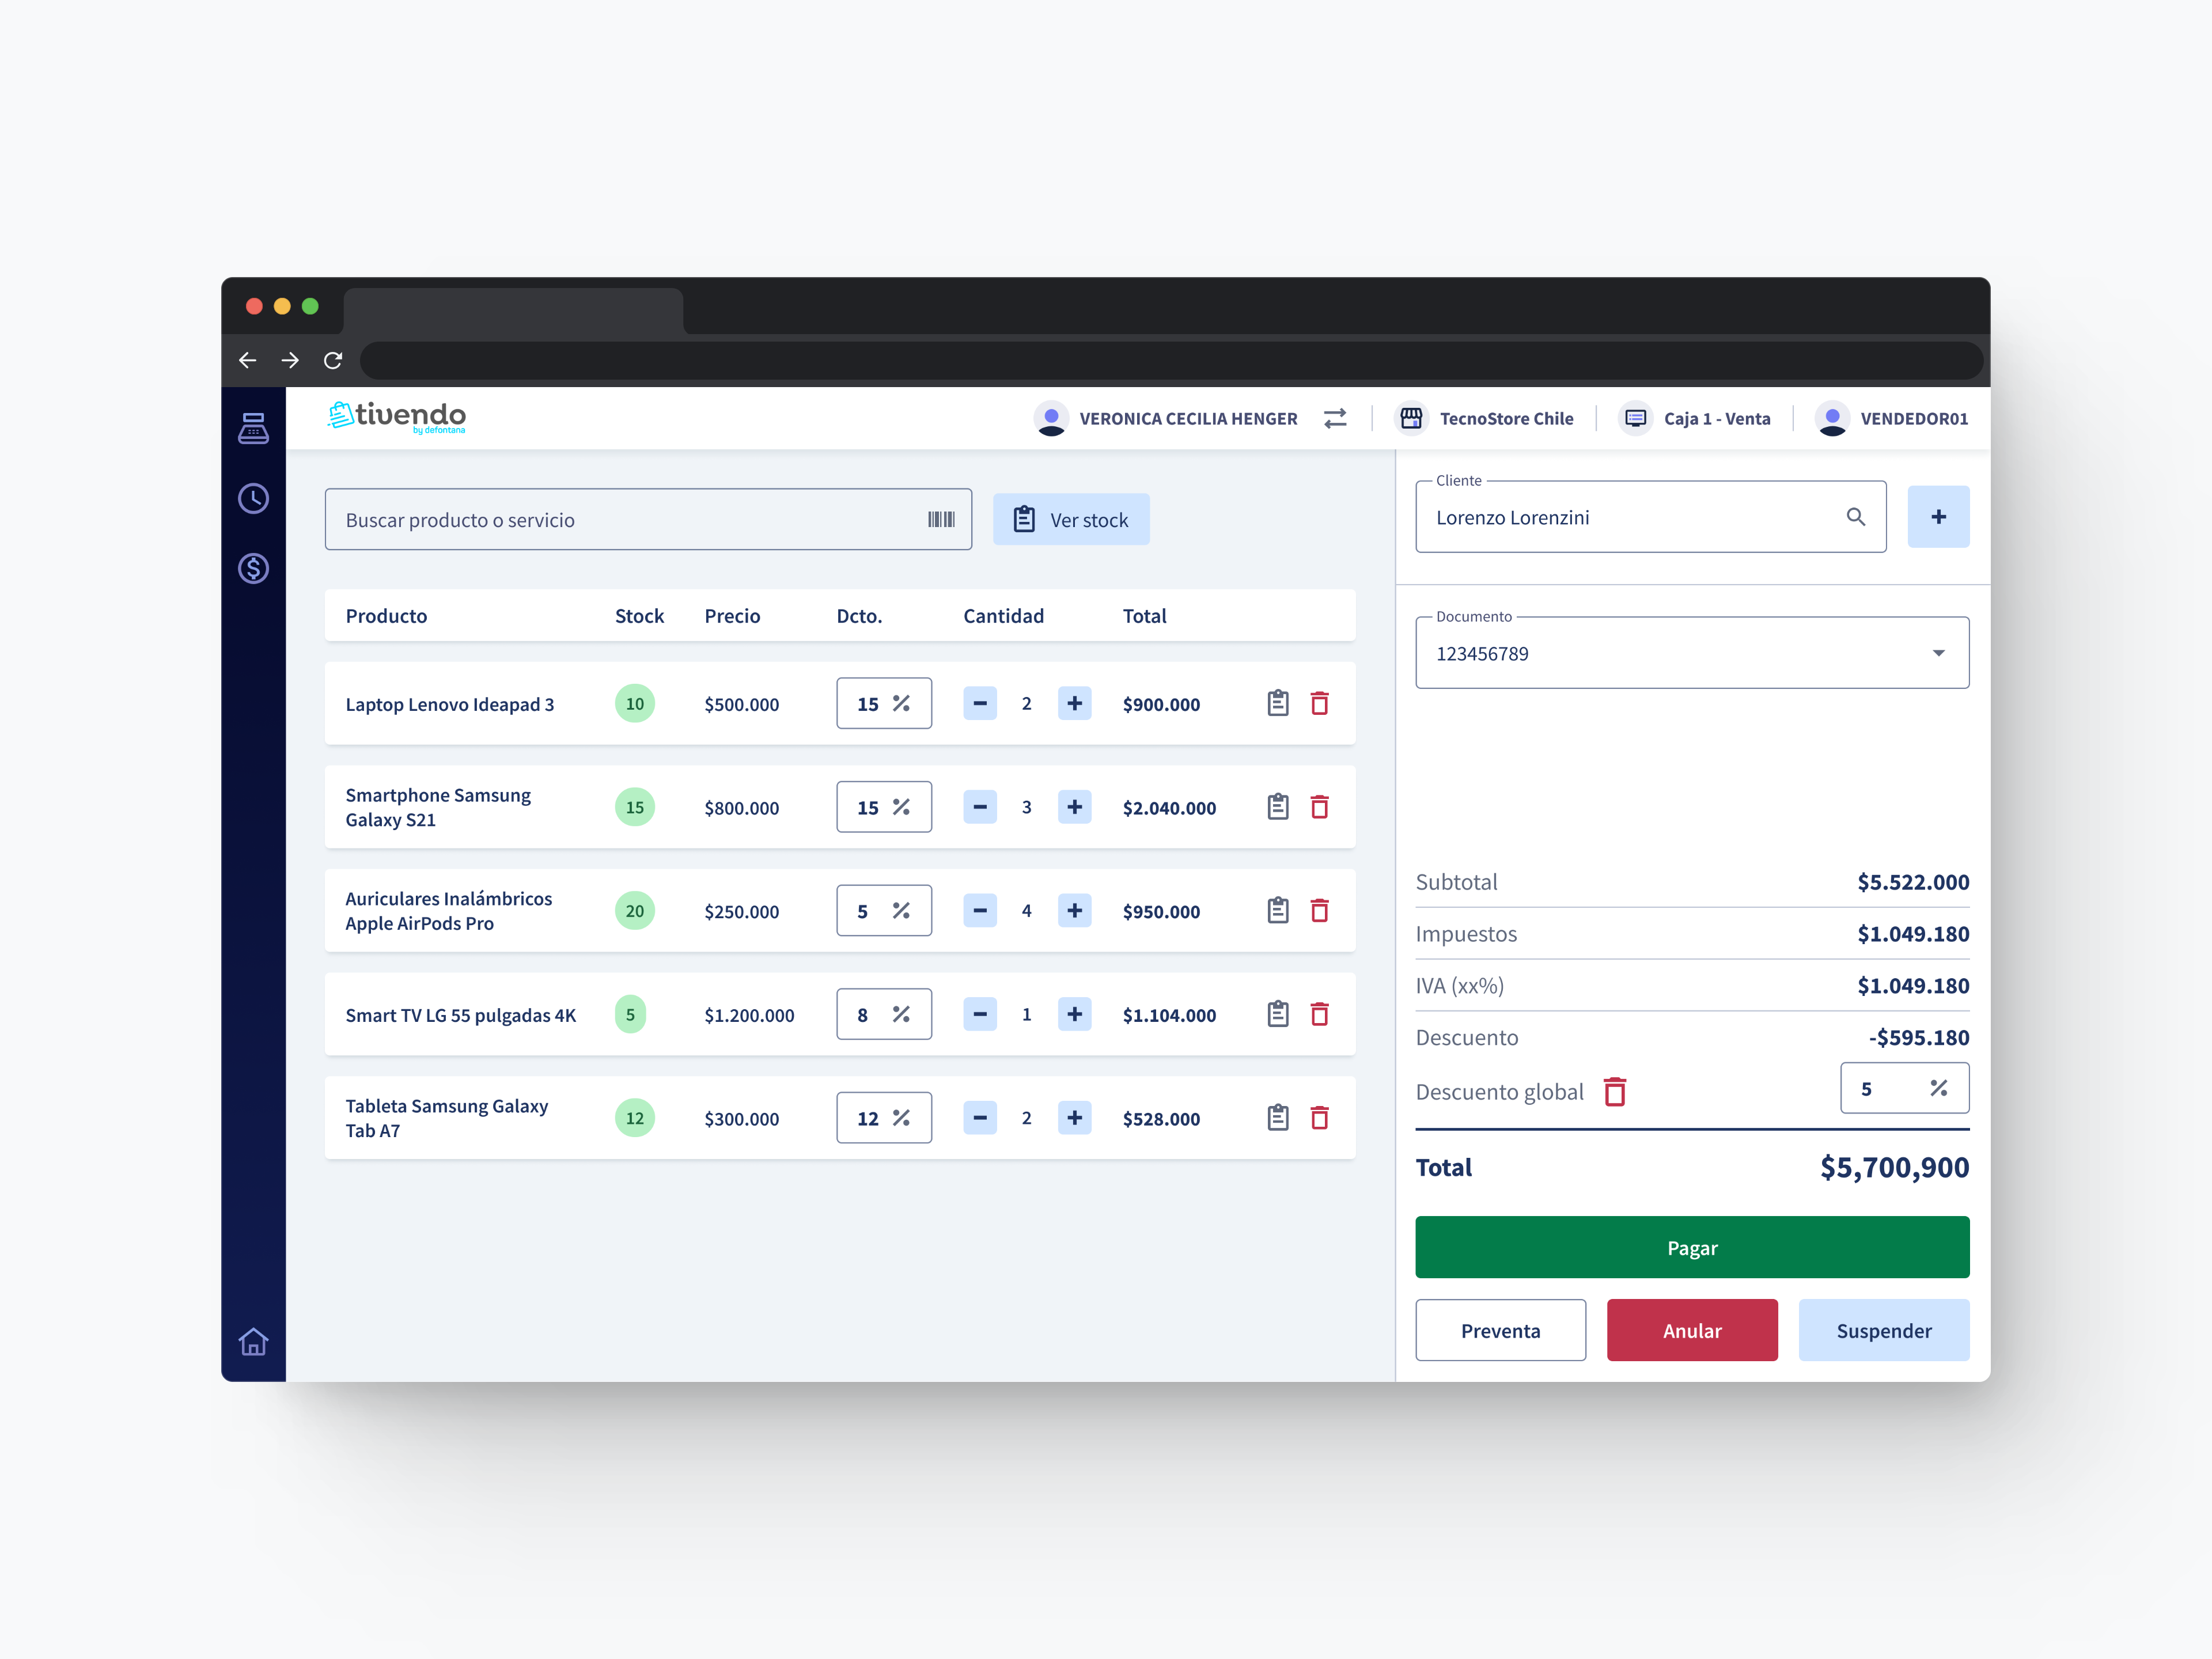Open the clipboard note for Laptop Lenovo Ideapad 3
This screenshot has width=2212, height=1659.
[1278, 703]
